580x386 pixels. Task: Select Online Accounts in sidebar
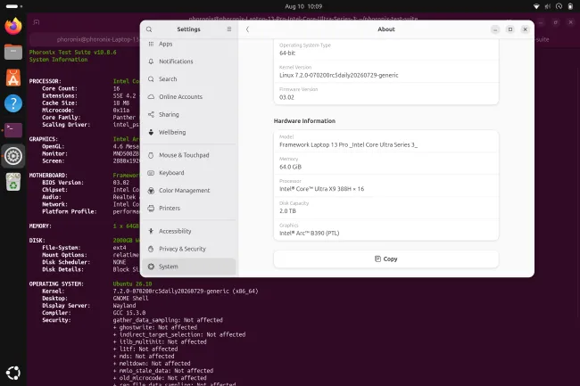pyautogui.click(x=189, y=97)
